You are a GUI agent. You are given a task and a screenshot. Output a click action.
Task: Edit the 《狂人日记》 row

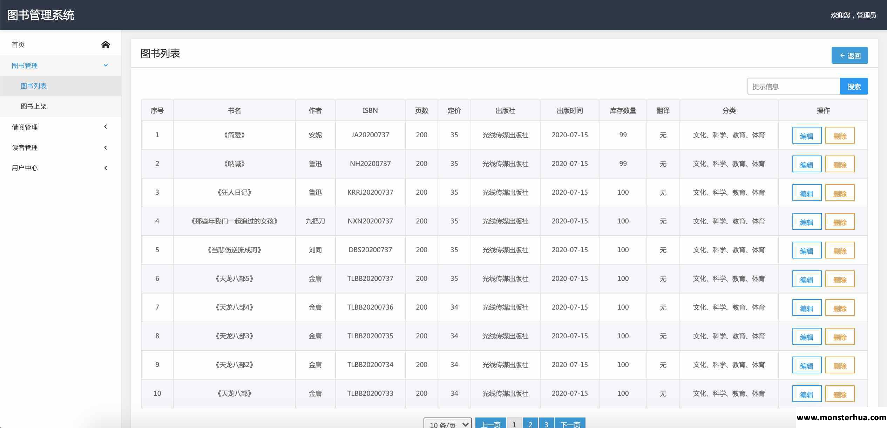807,193
